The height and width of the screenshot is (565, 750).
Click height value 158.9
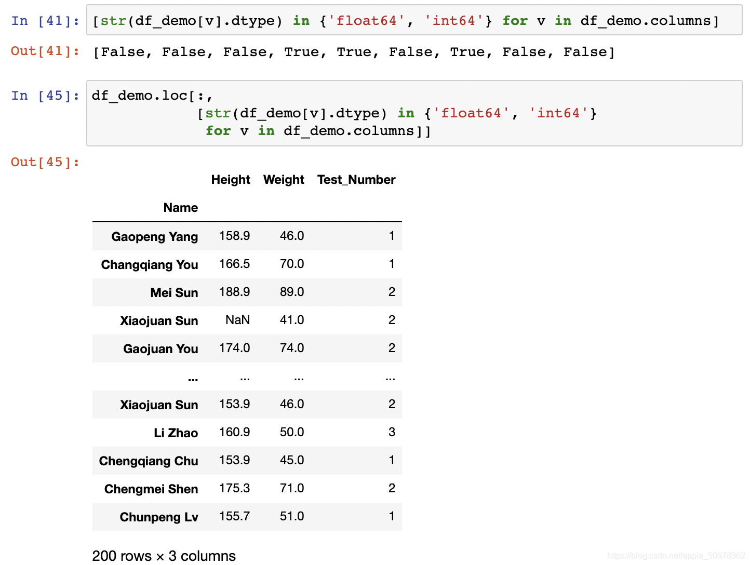(x=235, y=236)
